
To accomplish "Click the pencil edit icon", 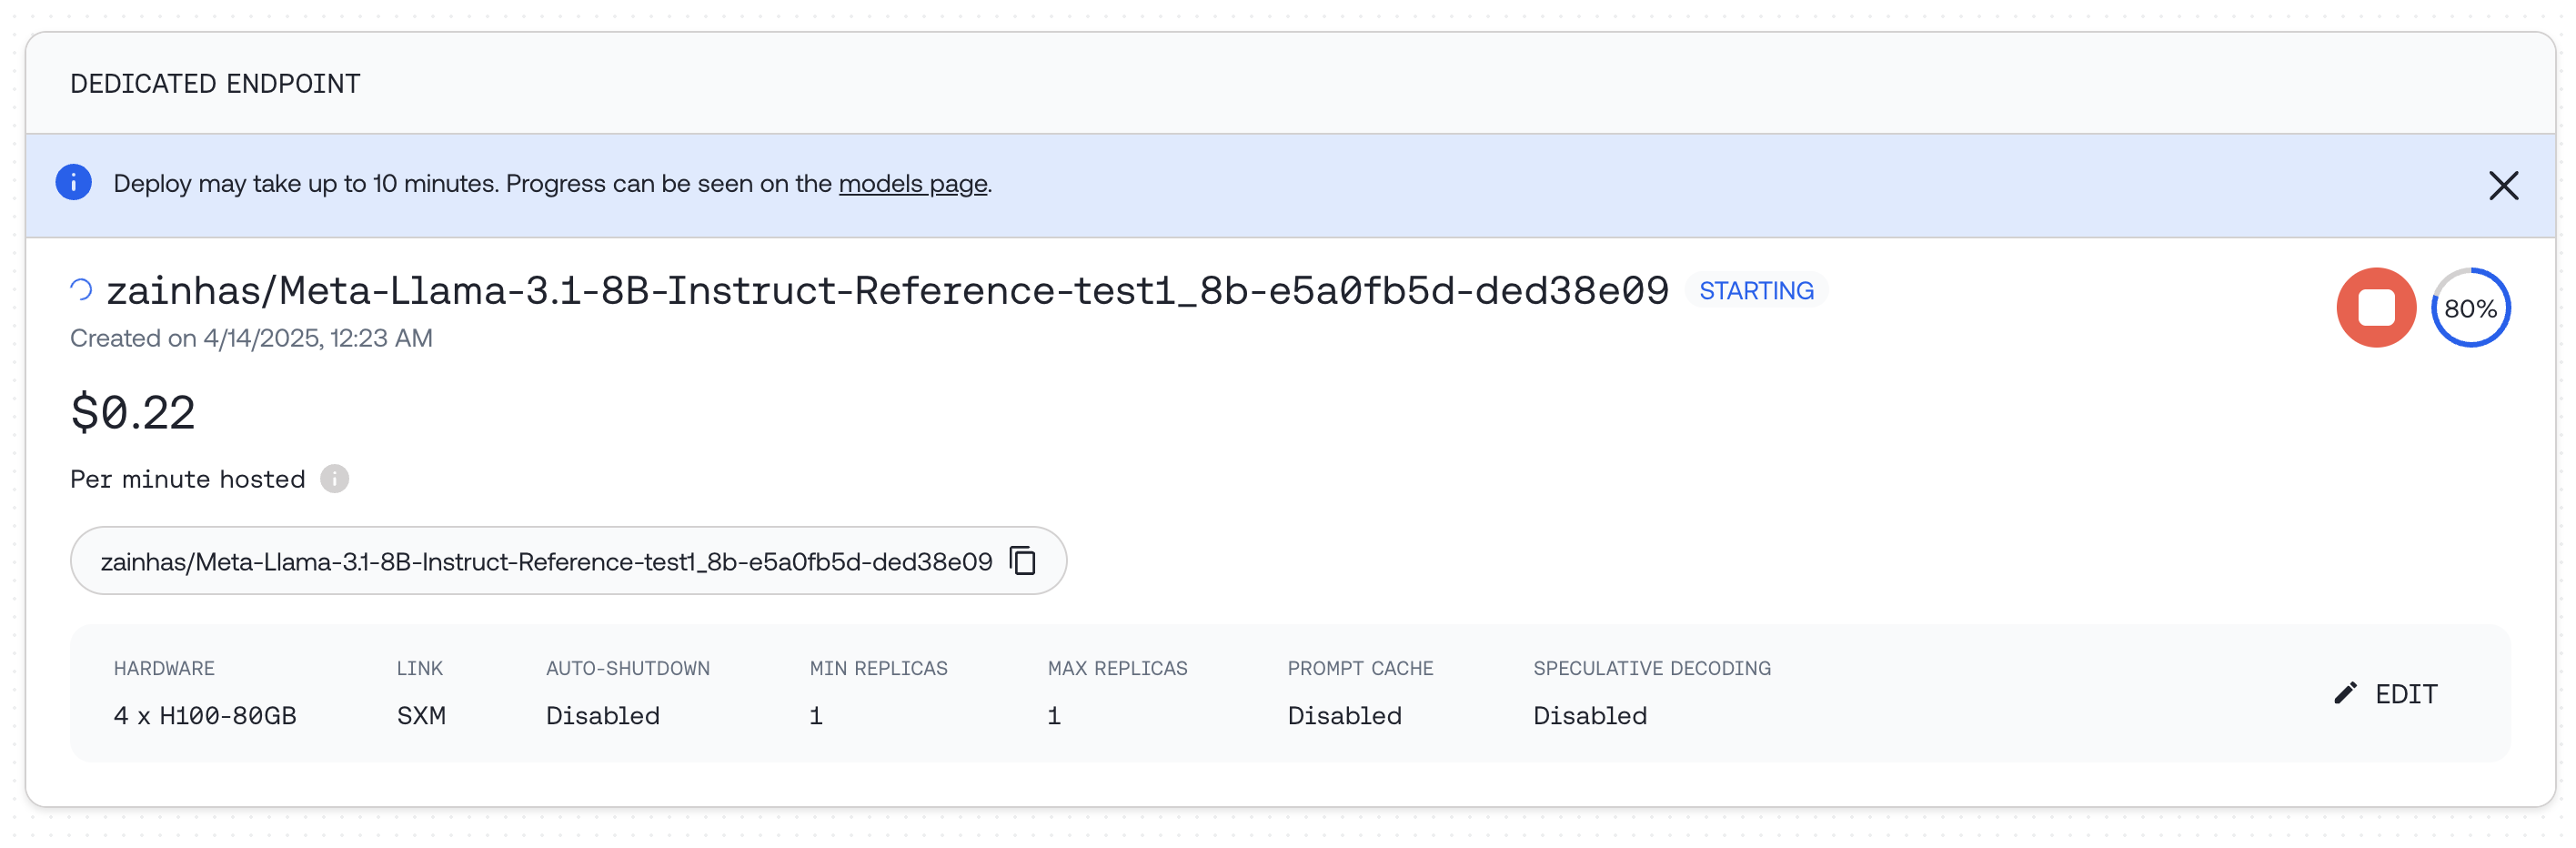I will click(x=2345, y=693).
